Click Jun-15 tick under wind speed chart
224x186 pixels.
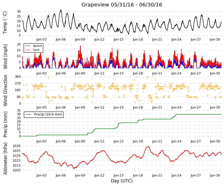pos(119,73)
